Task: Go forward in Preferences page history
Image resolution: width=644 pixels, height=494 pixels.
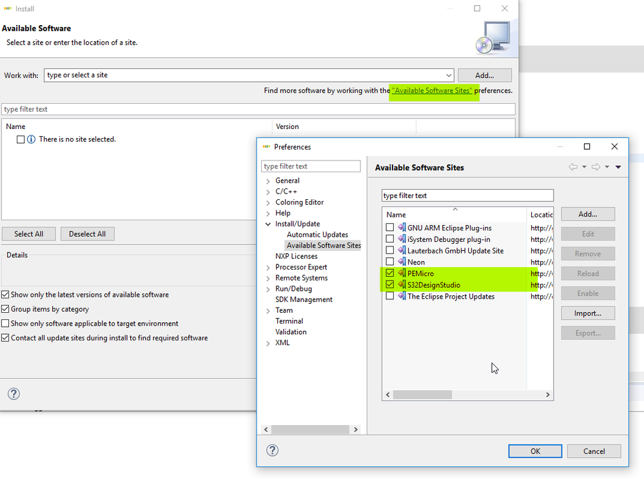Action: point(596,167)
